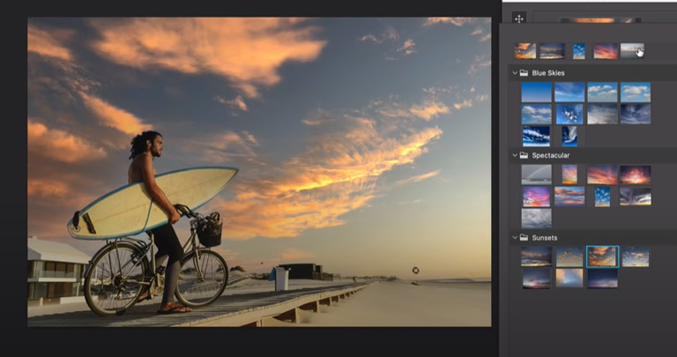This screenshot has height=357, width=677.
Task: Select the highlighted orange sunset sky thumbnail
Action: (603, 257)
